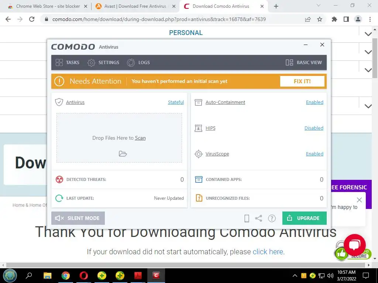This screenshot has width=378, height=283.
Task: Open Opera browser from taskbar
Action: coord(84,276)
